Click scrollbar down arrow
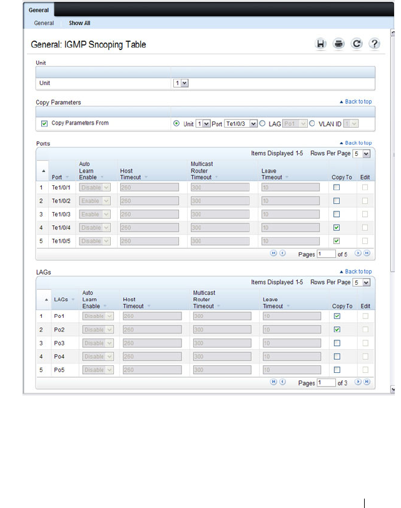 [393, 389]
